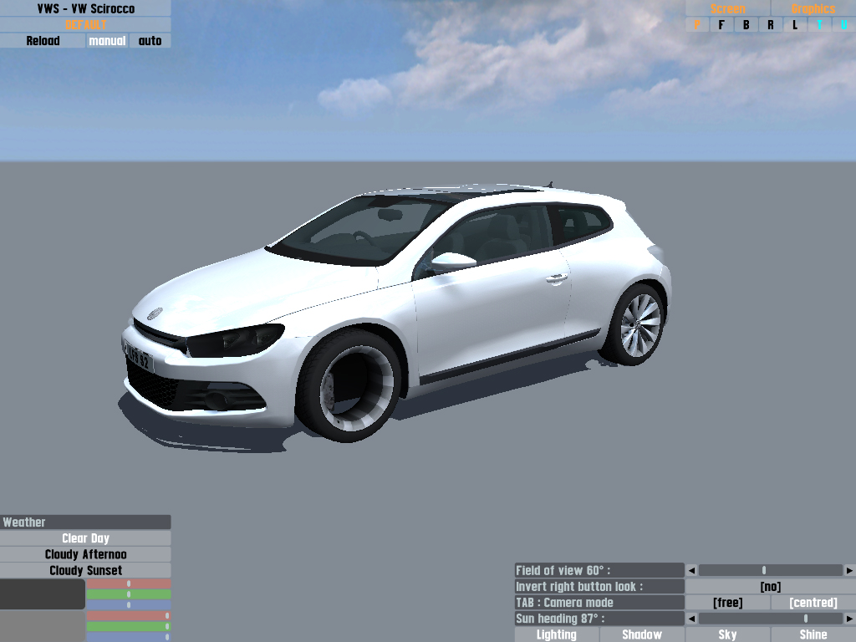
Task: Click the VWS - VW Scirocco car title
Action: 85,8
